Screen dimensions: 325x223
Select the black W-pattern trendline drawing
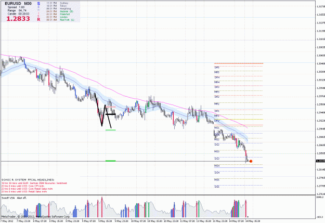pos(103,110)
